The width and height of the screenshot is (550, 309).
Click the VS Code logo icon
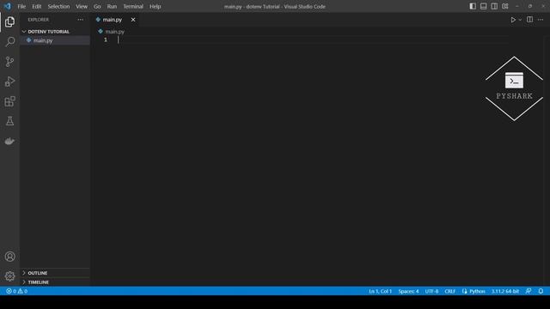(8, 6)
